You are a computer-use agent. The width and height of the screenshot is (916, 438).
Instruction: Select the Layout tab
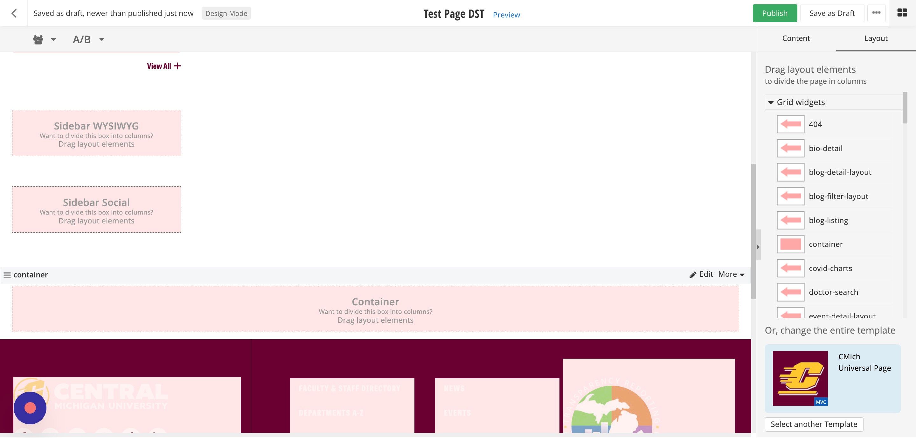pyautogui.click(x=876, y=38)
